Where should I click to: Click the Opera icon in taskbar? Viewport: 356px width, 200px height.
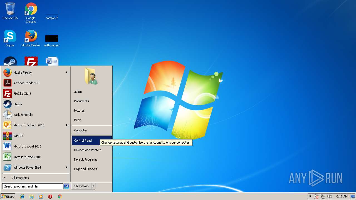coord(50,196)
